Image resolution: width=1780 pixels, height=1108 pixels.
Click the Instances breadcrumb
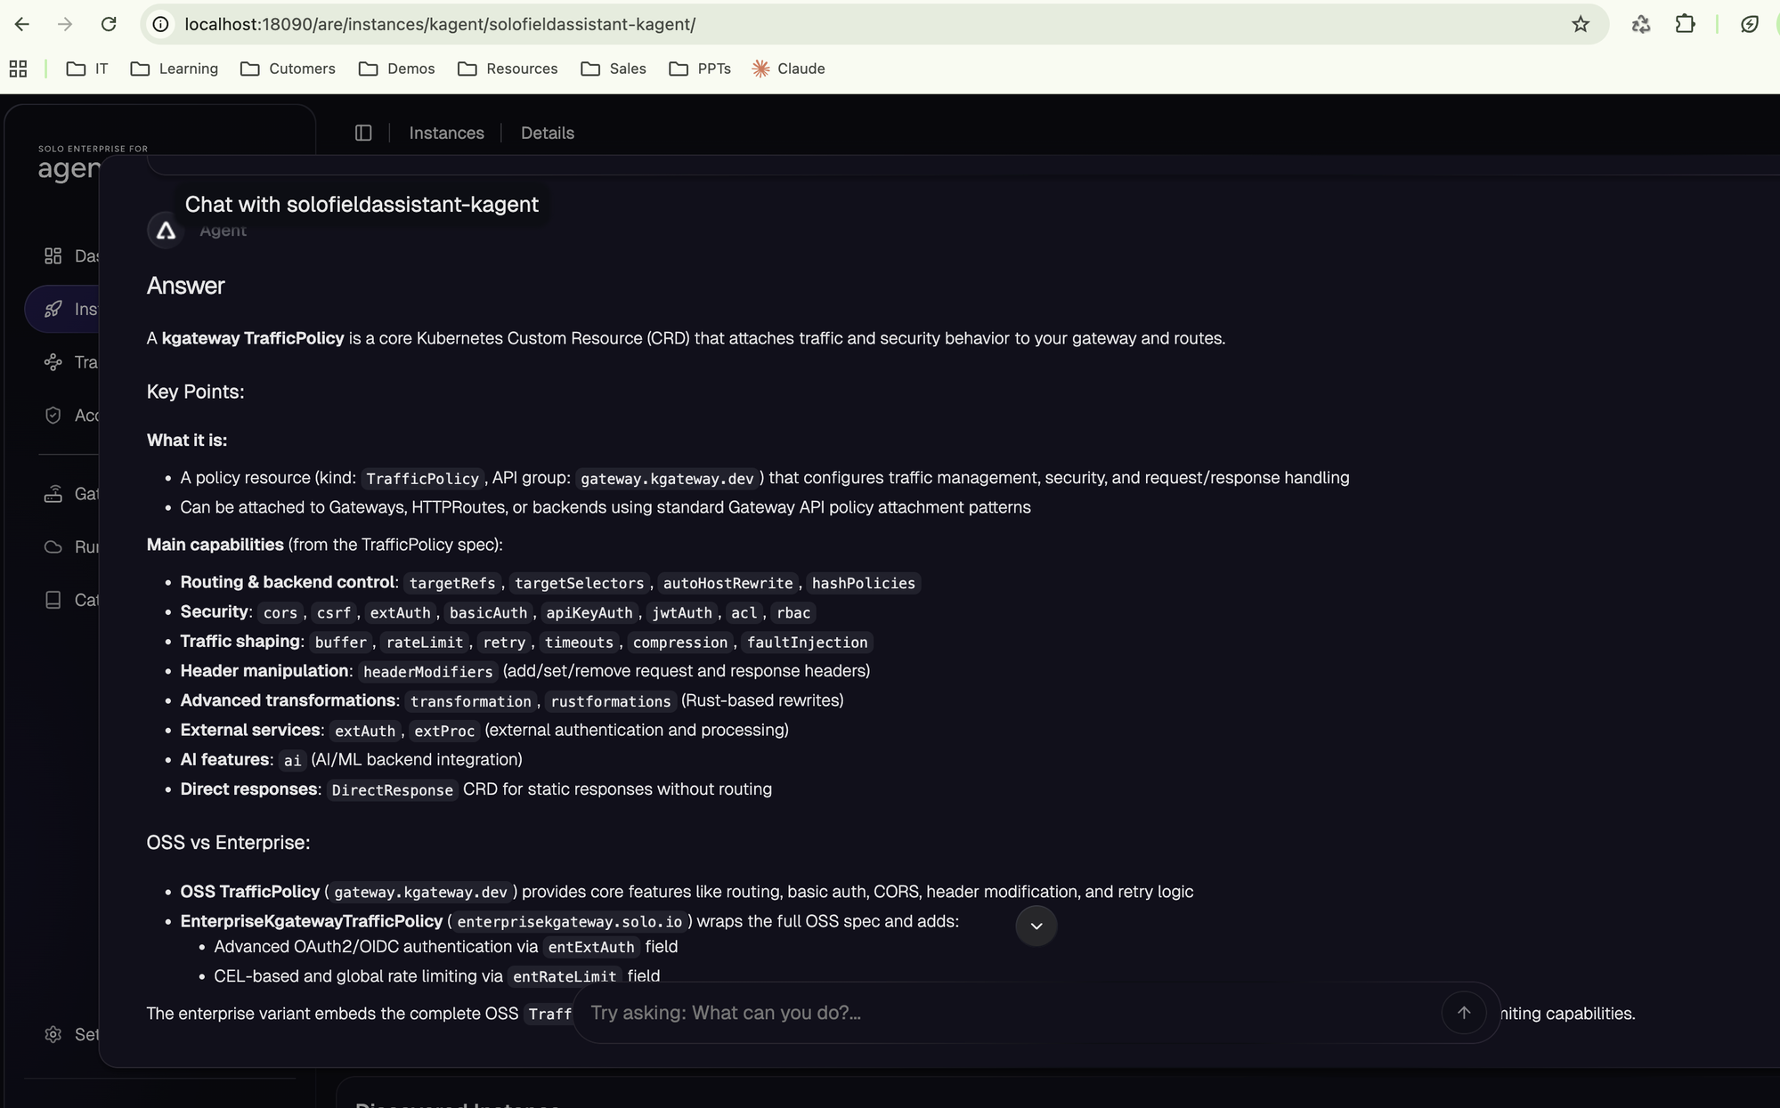click(446, 133)
